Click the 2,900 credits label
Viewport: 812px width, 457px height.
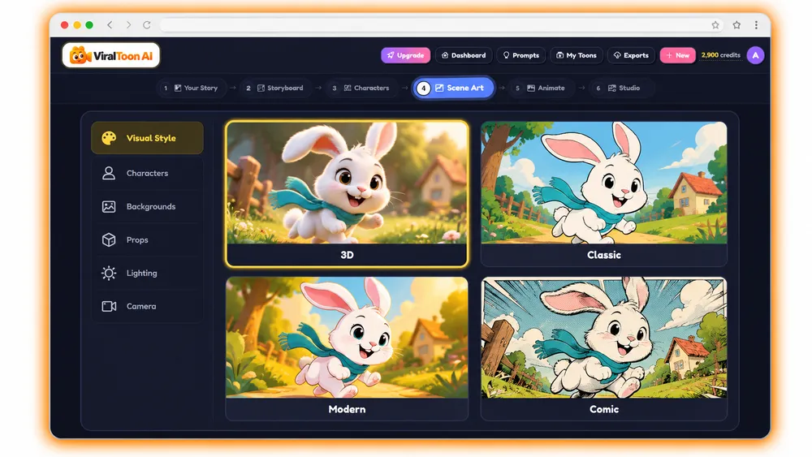[x=720, y=55]
